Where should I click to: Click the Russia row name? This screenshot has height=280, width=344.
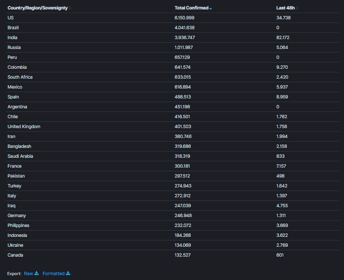(14, 48)
